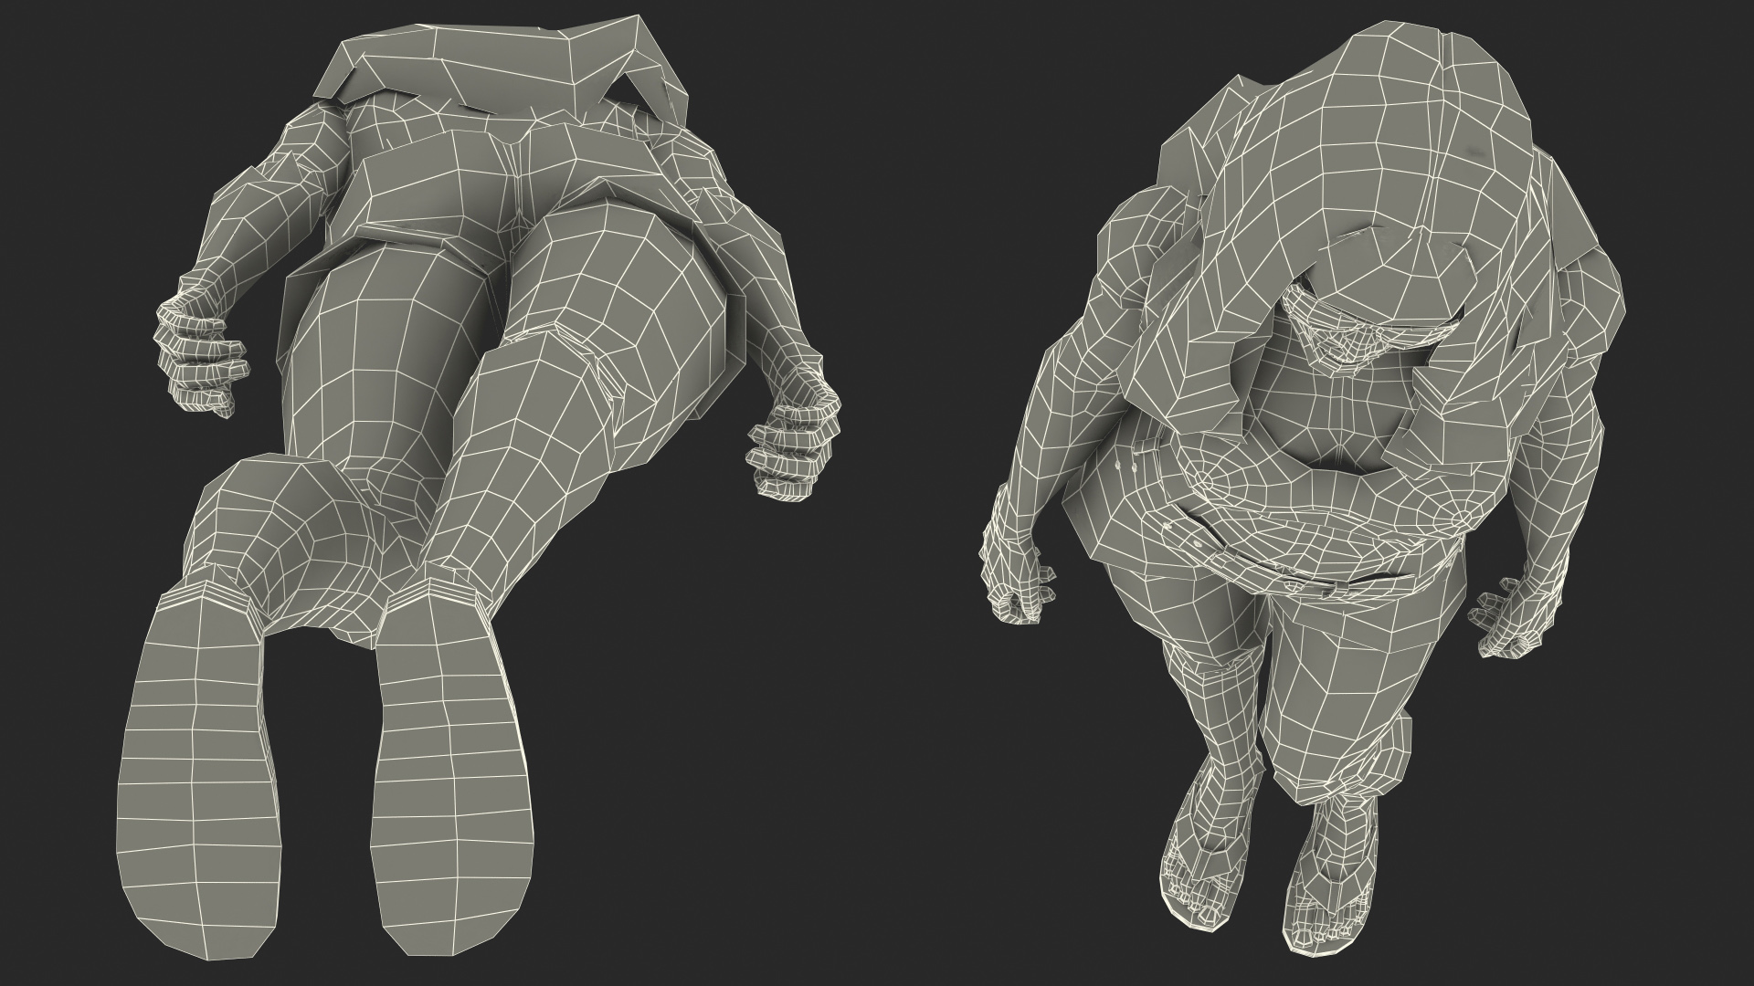Click the right thigh of bottom-view model

tap(630, 283)
